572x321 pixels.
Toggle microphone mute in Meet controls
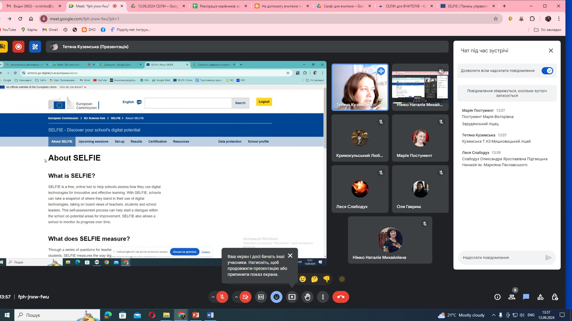[222, 297]
